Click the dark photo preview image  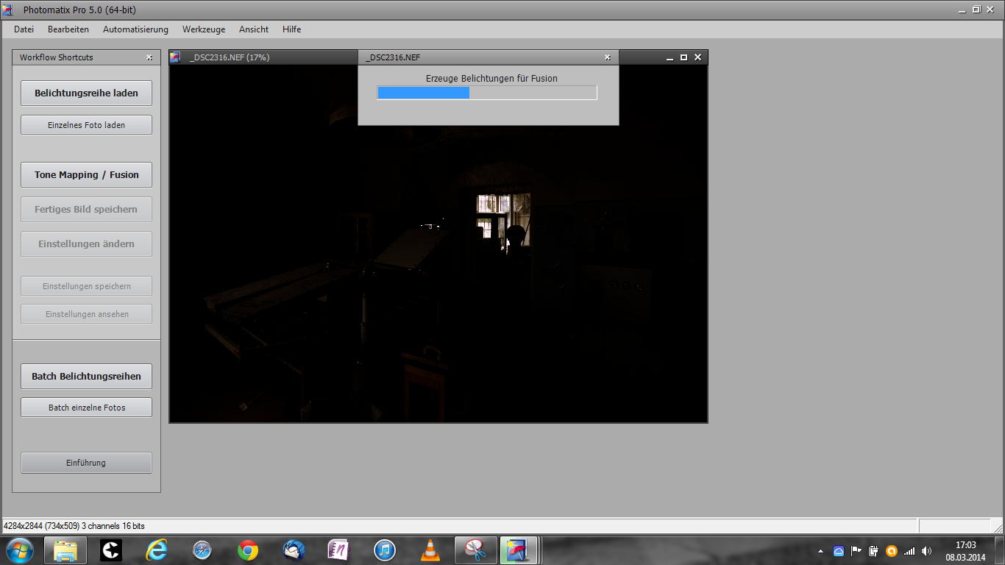[x=438, y=243]
